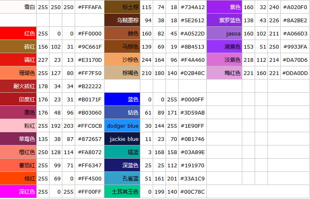Image resolution: width=310 pixels, height=199 pixels.
Task: Click hex code #FFFAFA
Action: pyautogui.click(x=90, y=7)
